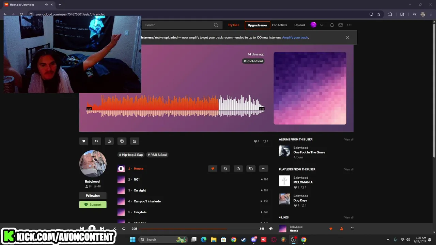Open Windows Start menu
This screenshot has width=436, height=245.
[x=133, y=240]
